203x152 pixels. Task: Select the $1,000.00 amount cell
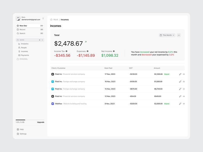(x=158, y=82)
